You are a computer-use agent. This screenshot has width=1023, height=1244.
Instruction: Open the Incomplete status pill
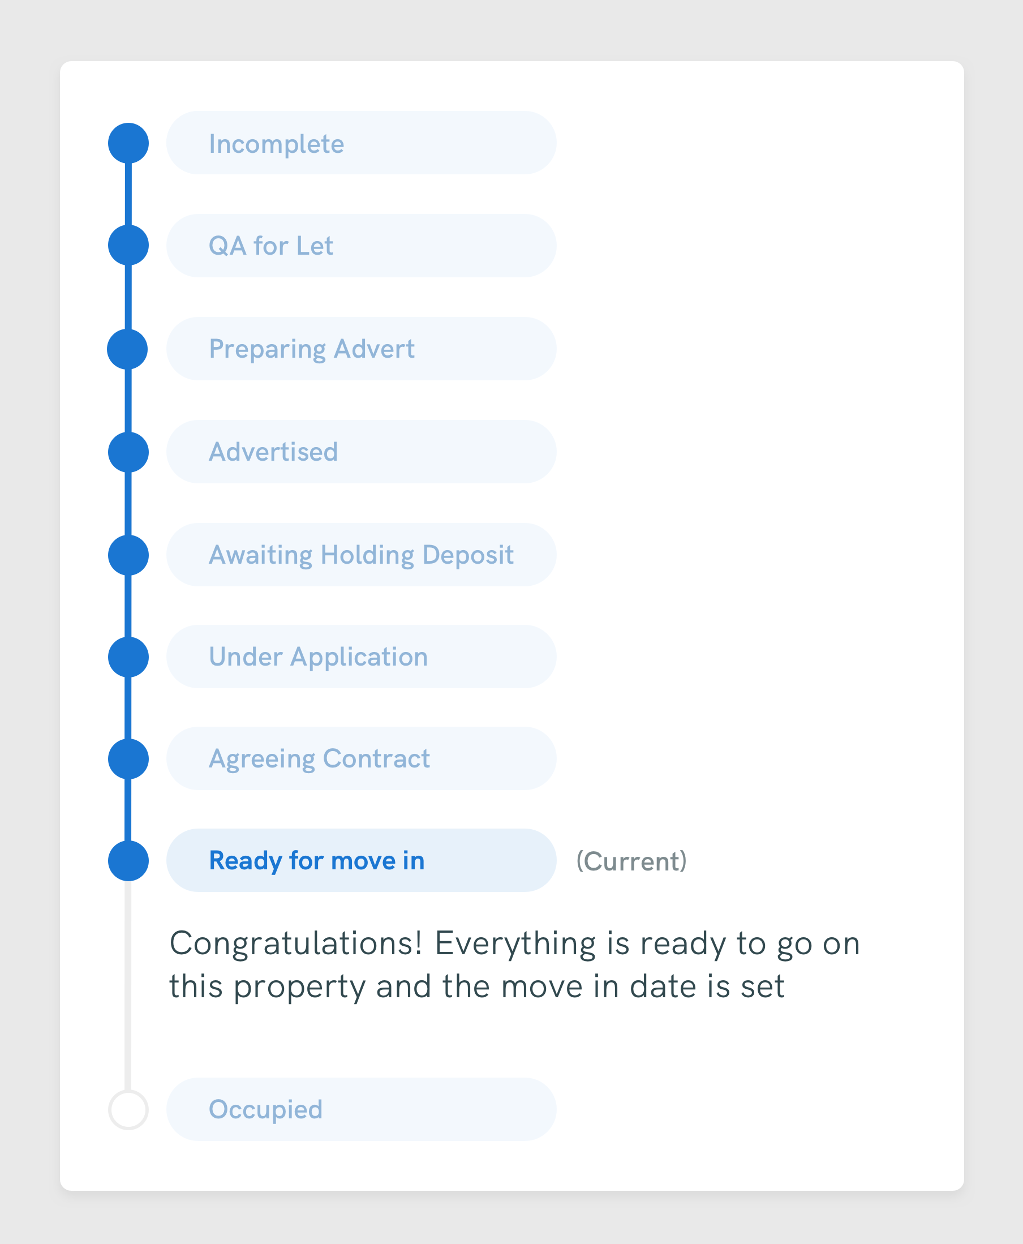coord(361,143)
